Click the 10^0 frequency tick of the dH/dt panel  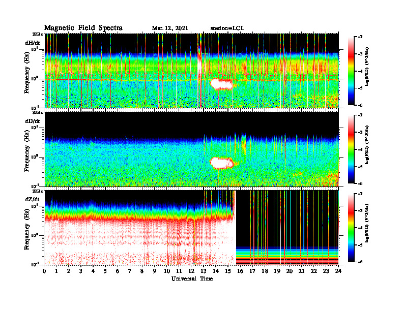point(35,78)
